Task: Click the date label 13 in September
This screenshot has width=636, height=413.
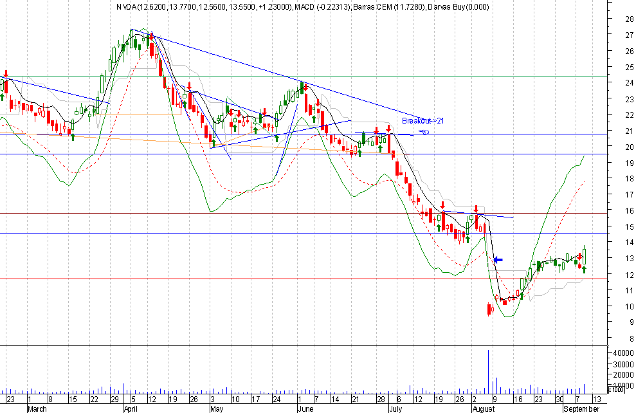Action: (597, 399)
